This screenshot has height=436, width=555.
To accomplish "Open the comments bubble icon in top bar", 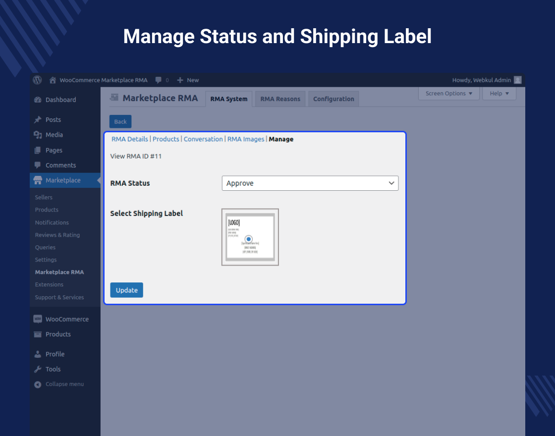I will tap(158, 80).
